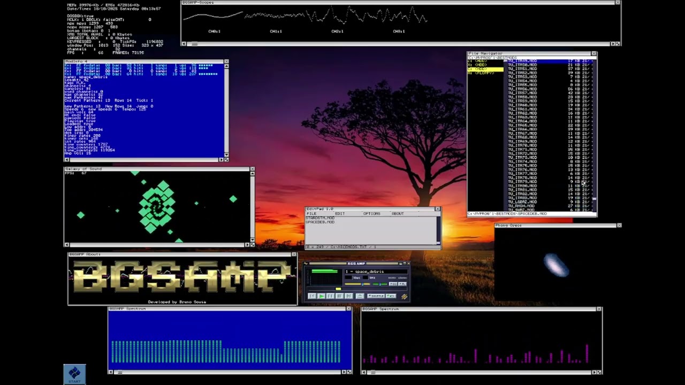The image size is (685, 385).
Task: Click the Galaxy of Sound visualization
Action: pos(157,207)
